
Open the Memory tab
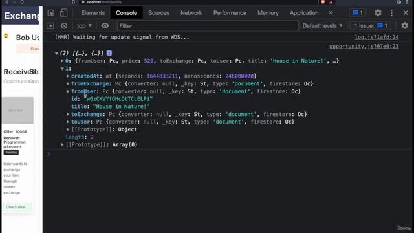coord(268,13)
